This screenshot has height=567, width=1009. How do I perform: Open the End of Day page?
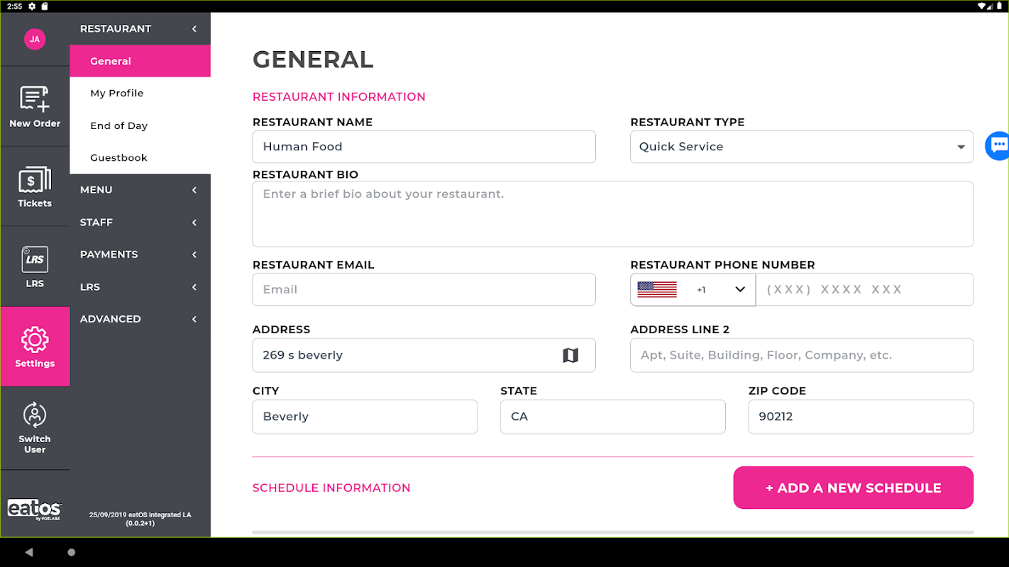click(119, 125)
